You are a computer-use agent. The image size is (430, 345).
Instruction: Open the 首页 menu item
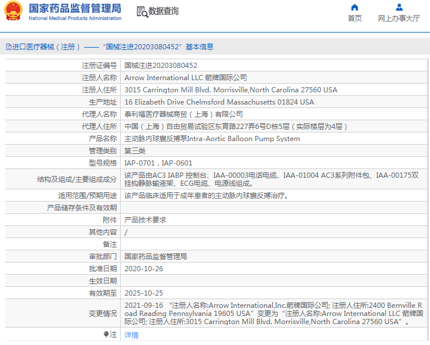pyautogui.click(x=355, y=18)
